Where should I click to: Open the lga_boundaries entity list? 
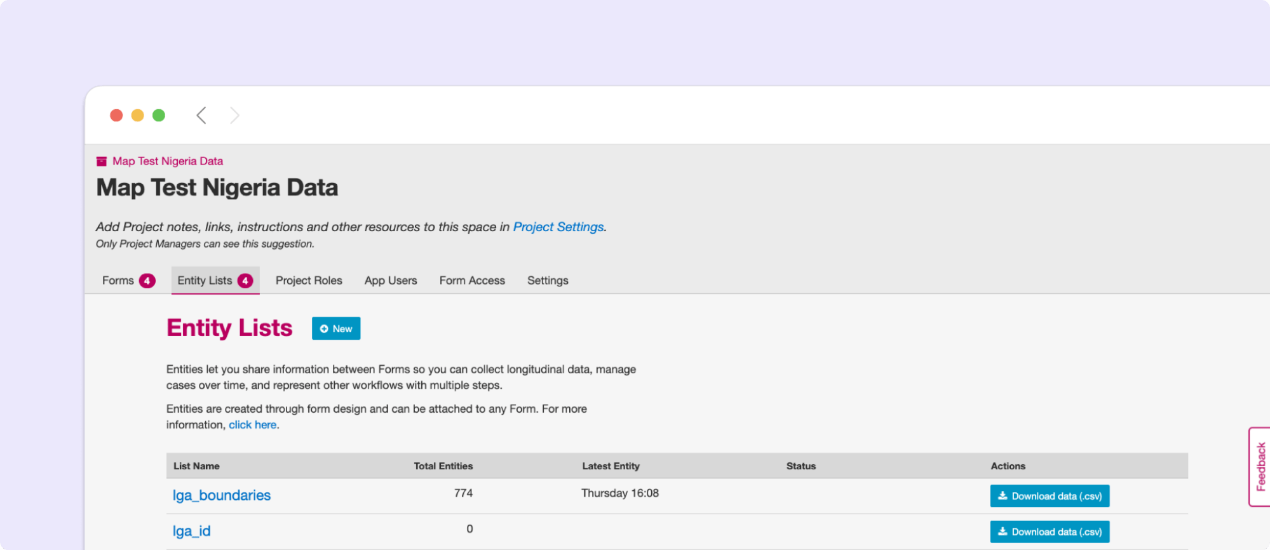[x=222, y=495]
